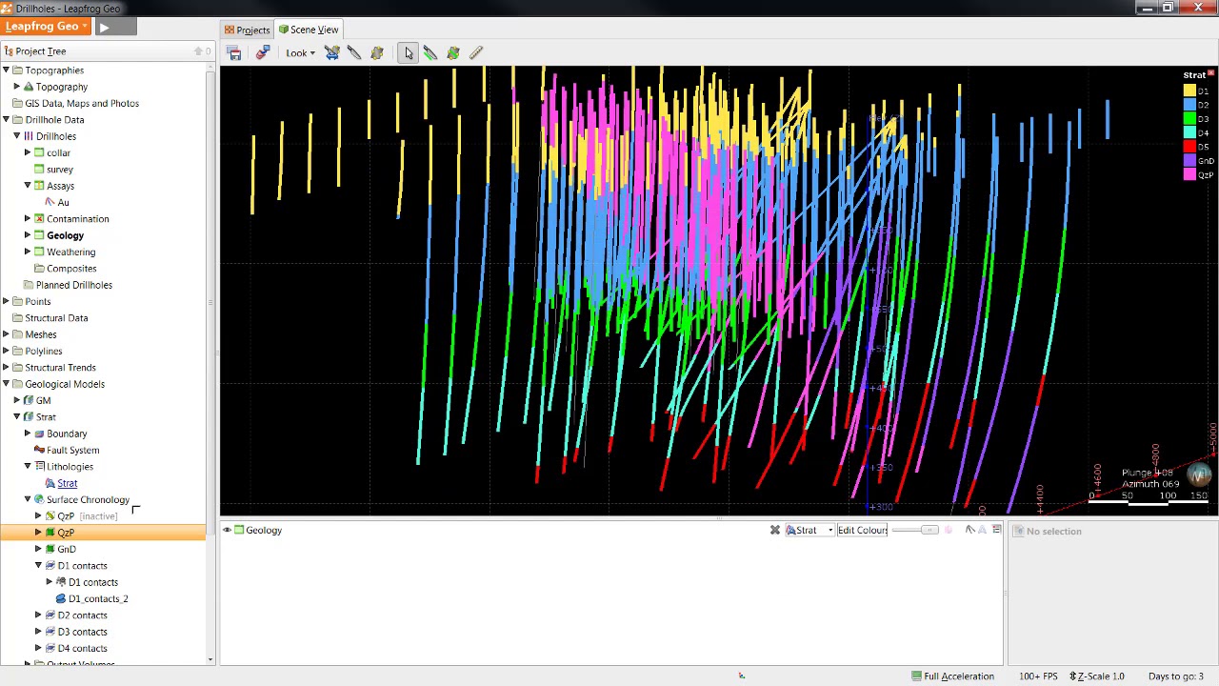Click the D1 yellow legend swatch
This screenshot has height=686, width=1219.
pos(1189,91)
